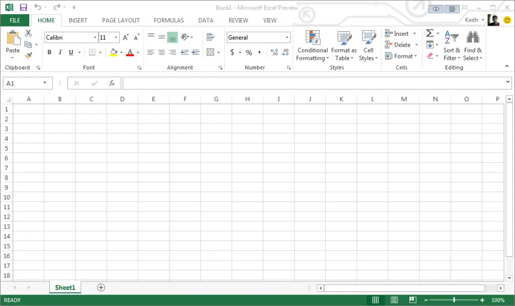Toggle Underline formatting
Image resolution: width=515 pixels, height=306 pixels.
[71, 52]
